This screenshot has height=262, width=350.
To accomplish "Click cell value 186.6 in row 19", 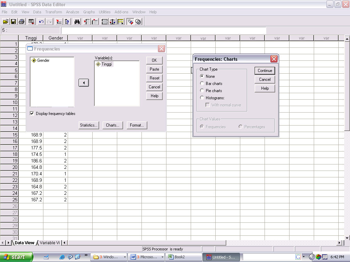I will pyautogui.click(x=31, y=161).
